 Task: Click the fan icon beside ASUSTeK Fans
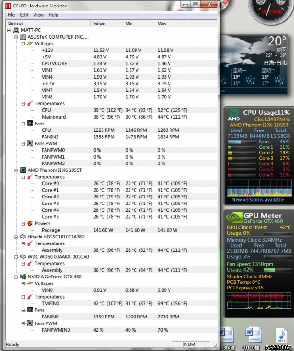pyautogui.click(x=30, y=123)
